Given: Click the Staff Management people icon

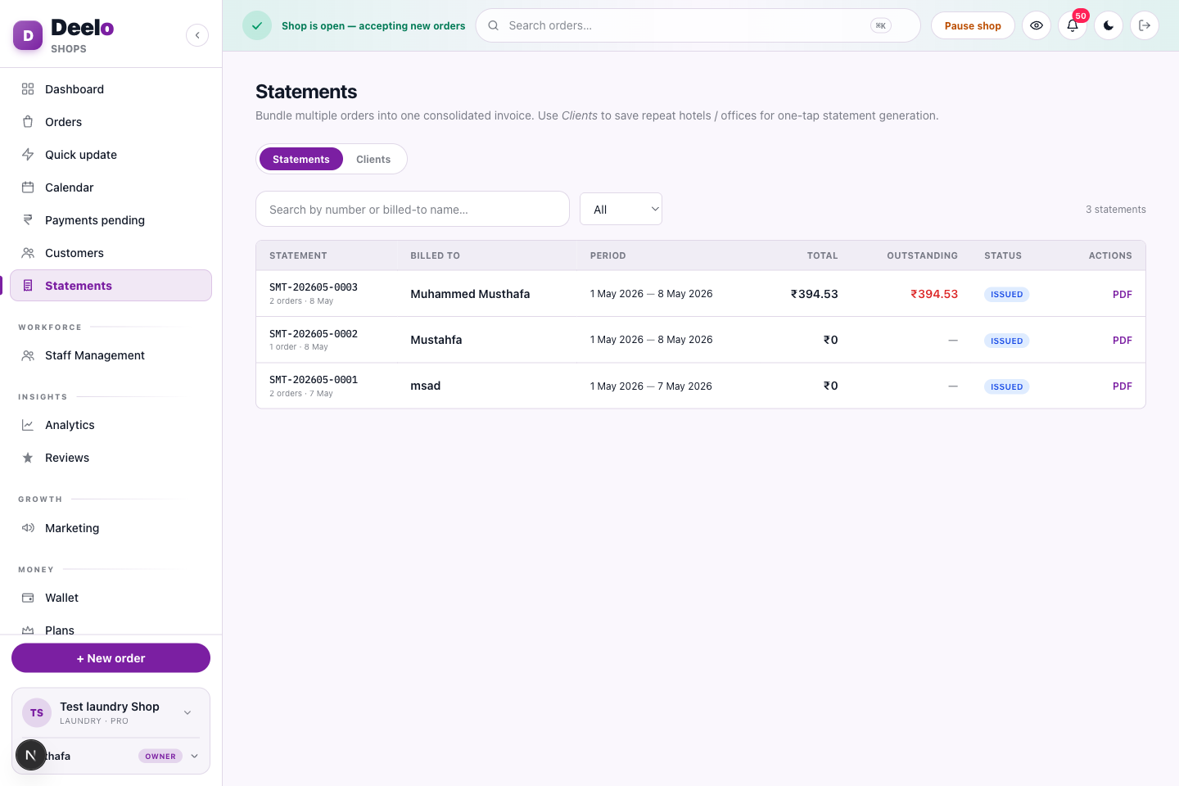Looking at the screenshot, I should [x=28, y=355].
